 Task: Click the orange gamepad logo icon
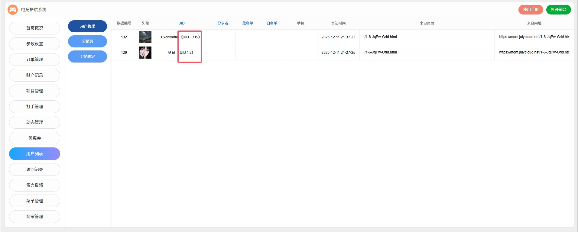click(x=12, y=10)
